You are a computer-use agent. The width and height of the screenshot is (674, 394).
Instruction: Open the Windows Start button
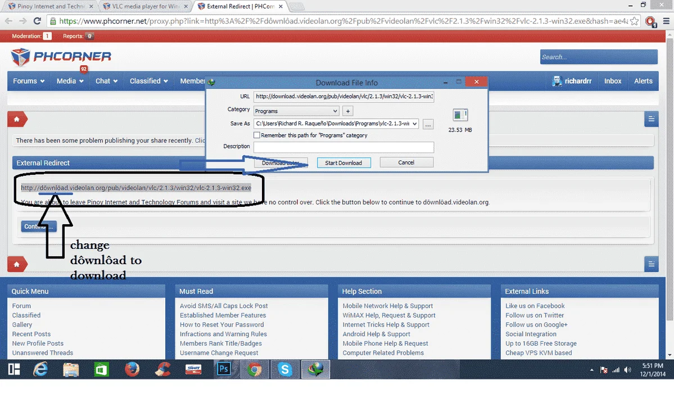tap(14, 369)
